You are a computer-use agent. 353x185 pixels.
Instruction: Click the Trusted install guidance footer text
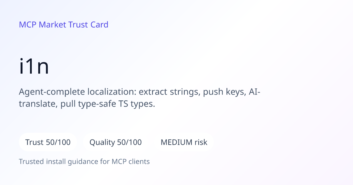84,162
